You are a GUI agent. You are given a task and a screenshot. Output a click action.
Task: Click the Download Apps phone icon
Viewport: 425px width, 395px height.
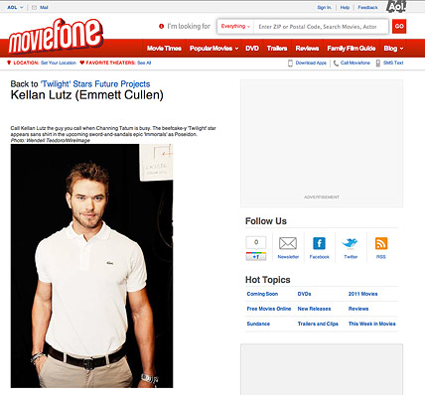click(290, 63)
